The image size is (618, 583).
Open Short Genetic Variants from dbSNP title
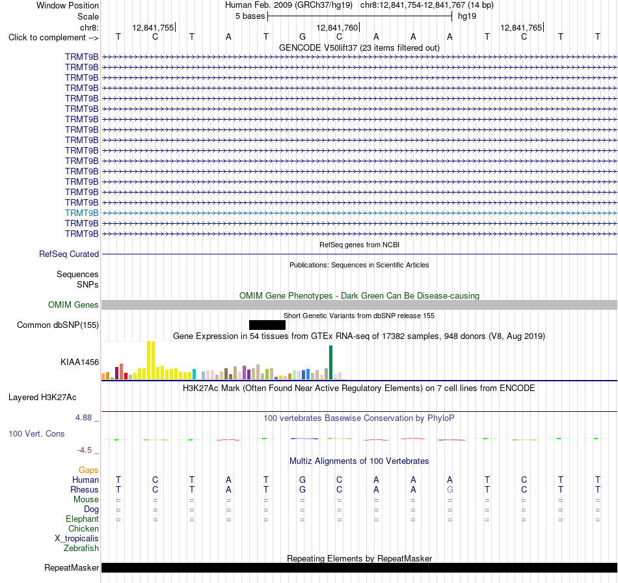pyautogui.click(x=359, y=316)
